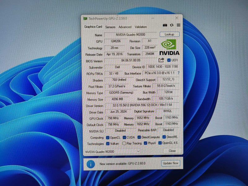Toggle the PhysX checkbox
This screenshot has height=186, width=248.
[x=145, y=143]
